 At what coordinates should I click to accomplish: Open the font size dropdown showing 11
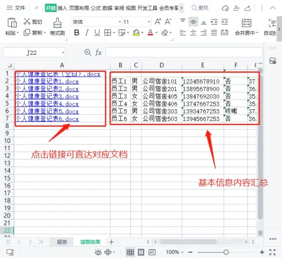tap(149, 22)
